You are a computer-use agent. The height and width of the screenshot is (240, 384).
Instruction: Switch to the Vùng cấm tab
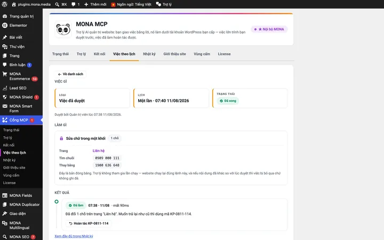202,54
